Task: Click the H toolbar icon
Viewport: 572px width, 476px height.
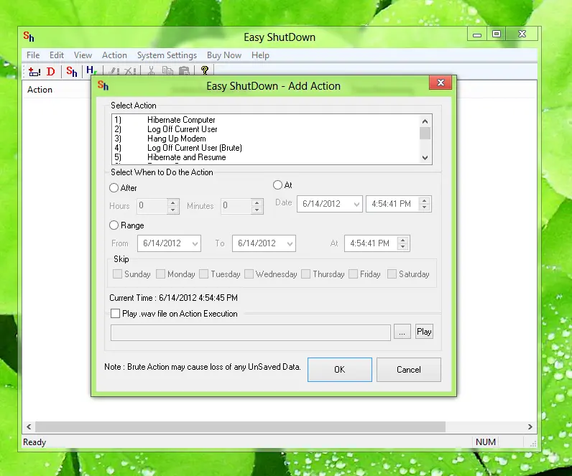Action: point(91,70)
